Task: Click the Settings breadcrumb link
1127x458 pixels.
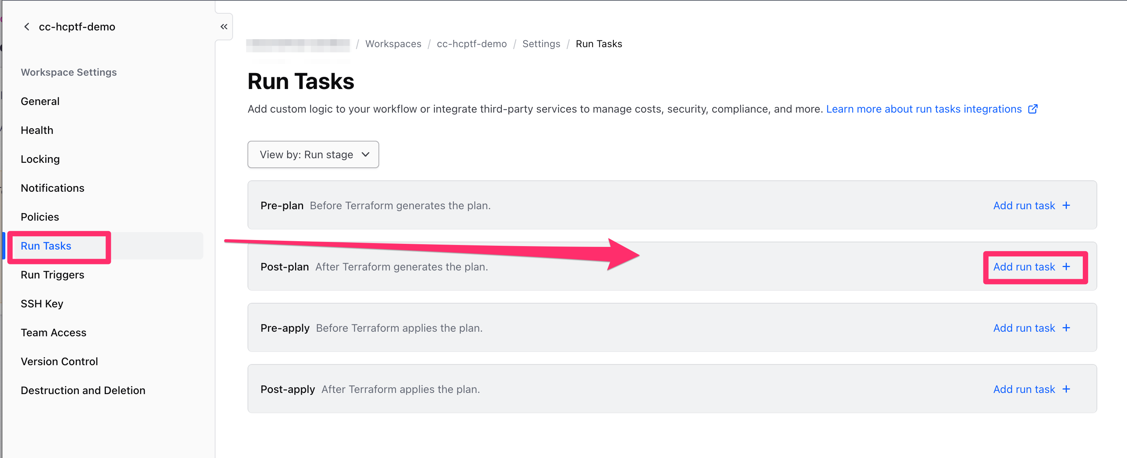Action: (541, 44)
